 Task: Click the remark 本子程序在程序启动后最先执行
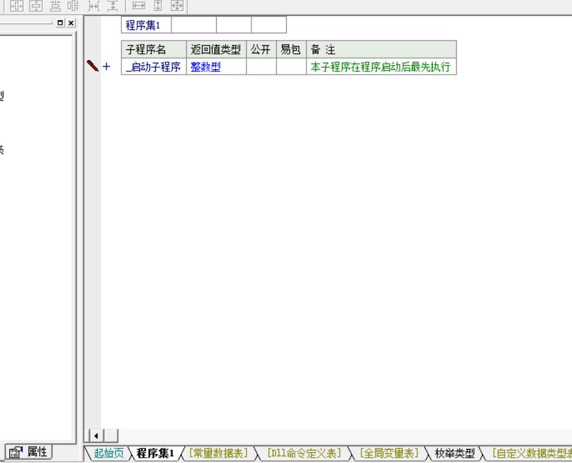[381, 67]
